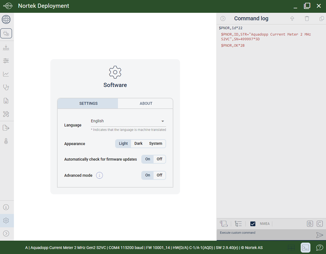The image size is (326, 254).
Task: Focus the Execute custom command field
Action: (266, 235)
